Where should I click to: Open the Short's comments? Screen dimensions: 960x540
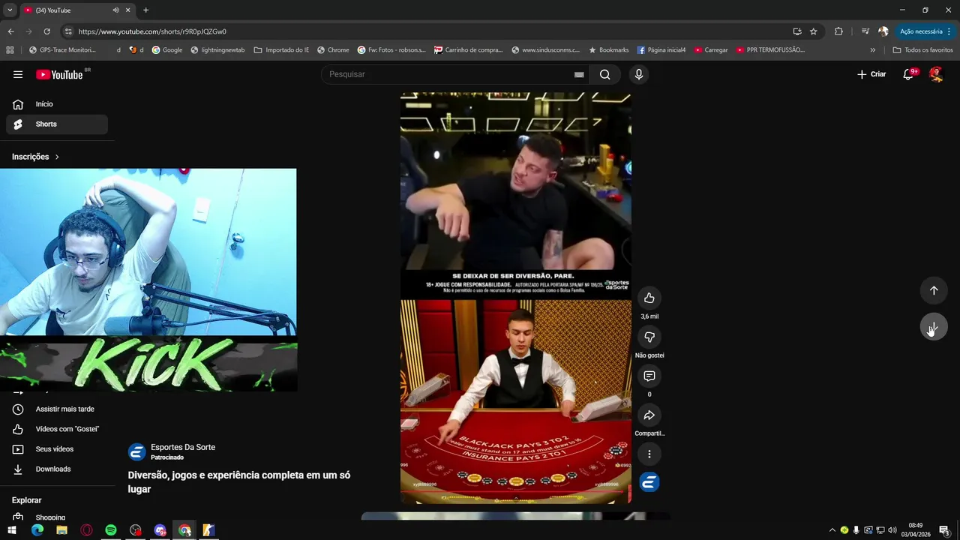[x=649, y=376]
